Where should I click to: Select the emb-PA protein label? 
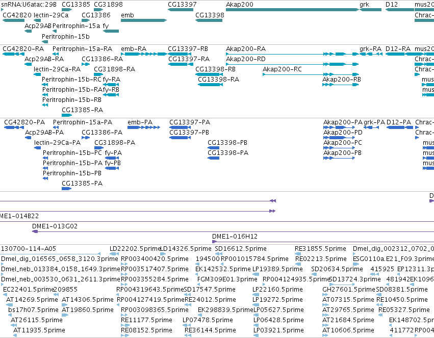[140, 122]
